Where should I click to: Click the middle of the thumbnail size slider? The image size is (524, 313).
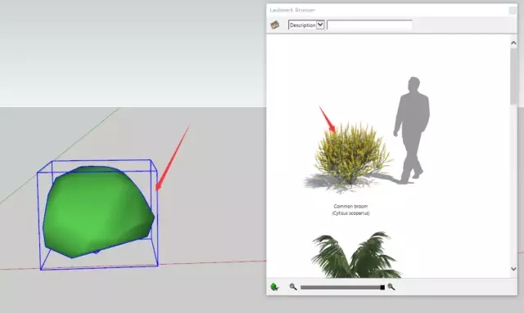pos(342,287)
